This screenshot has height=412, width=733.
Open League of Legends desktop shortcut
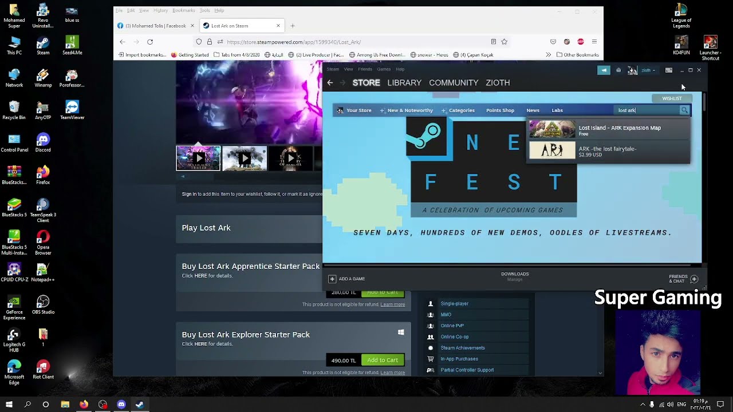(681, 16)
